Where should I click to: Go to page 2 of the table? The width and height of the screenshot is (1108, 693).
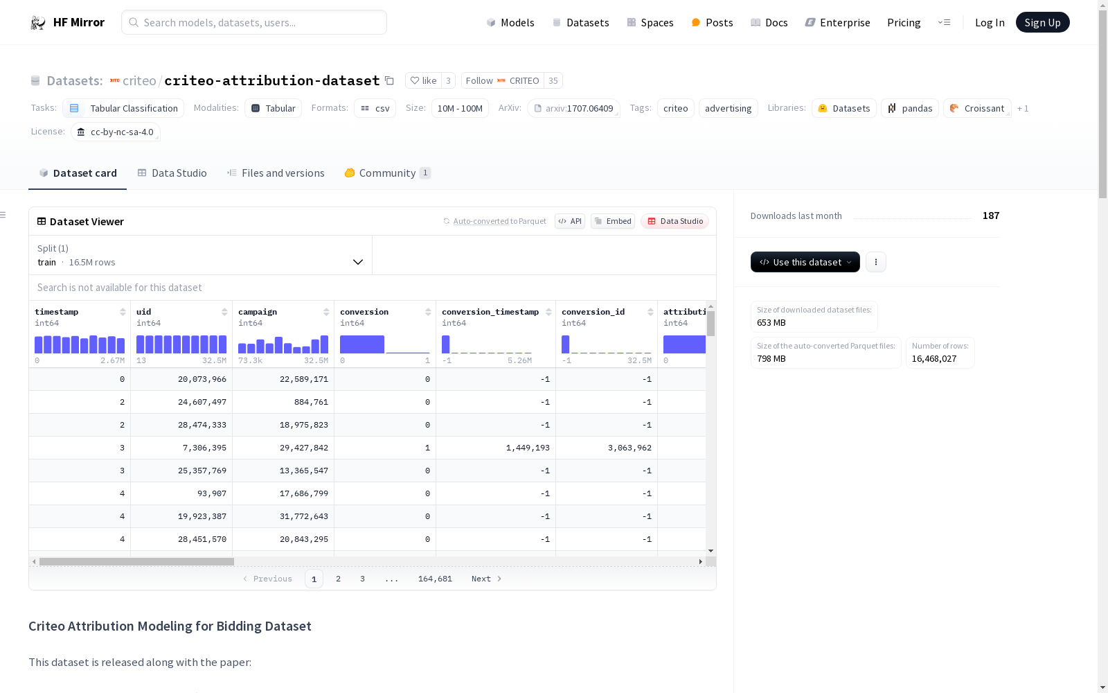pos(338,579)
